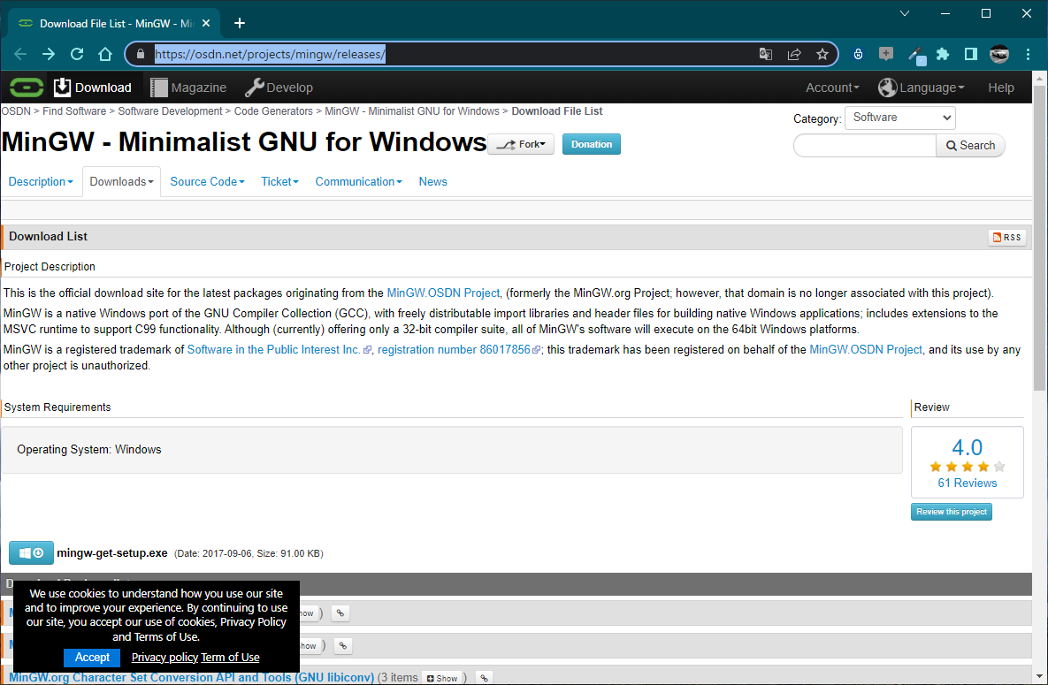Accept the cookie notice

pyautogui.click(x=92, y=658)
